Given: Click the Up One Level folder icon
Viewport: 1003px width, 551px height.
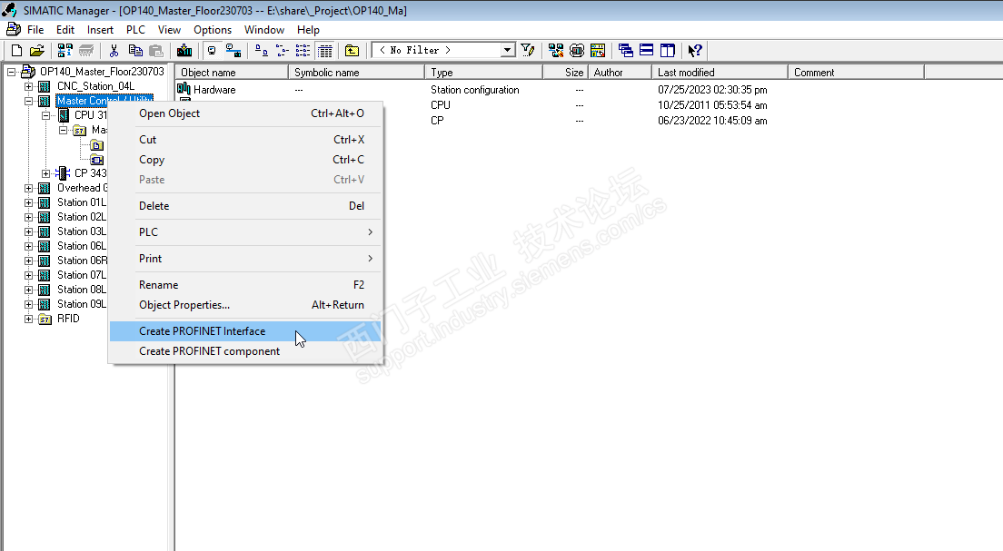Looking at the screenshot, I should point(352,51).
